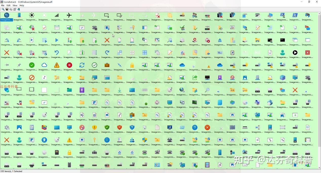Open the View menu
This screenshot has width=321, height=173.
(15, 5)
